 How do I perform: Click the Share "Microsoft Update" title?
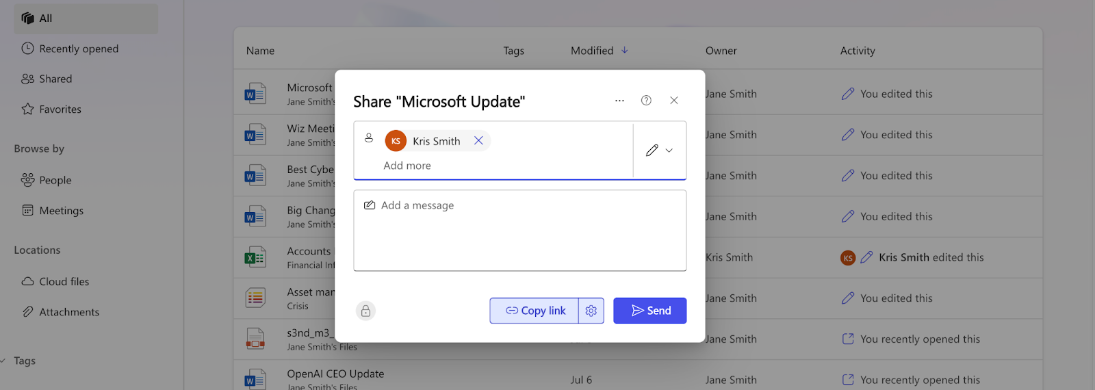tap(439, 101)
